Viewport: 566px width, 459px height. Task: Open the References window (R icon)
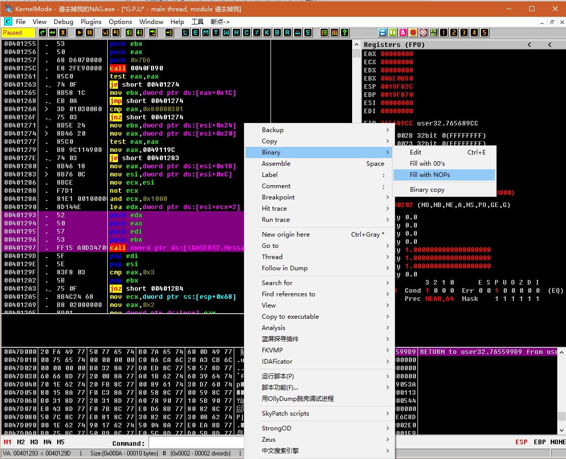[287, 33]
